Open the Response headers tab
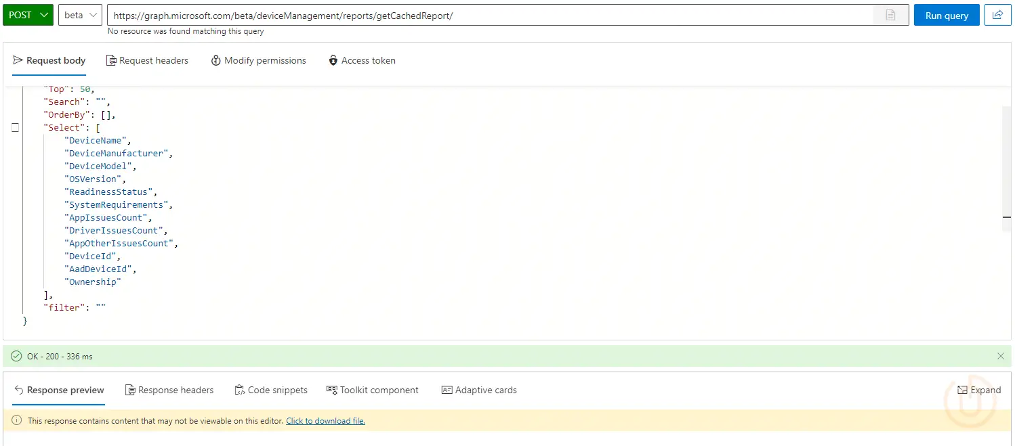This screenshot has width=1015, height=446. [169, 390]
